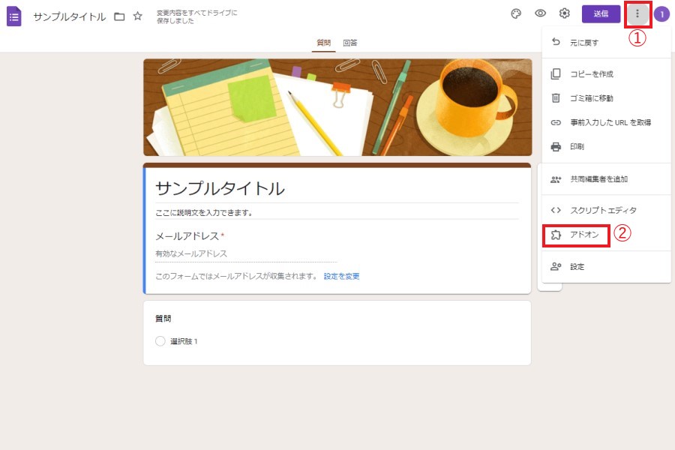Star the form with the star icon
Screen dimensions: 675x450
pos(137,16)
